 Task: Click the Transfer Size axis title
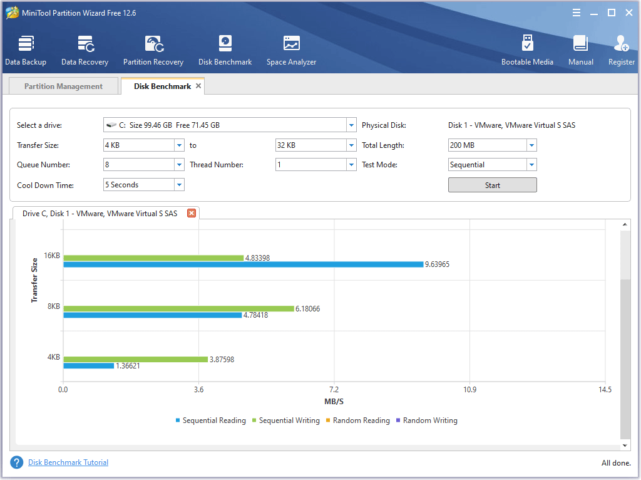coord(34,280)
